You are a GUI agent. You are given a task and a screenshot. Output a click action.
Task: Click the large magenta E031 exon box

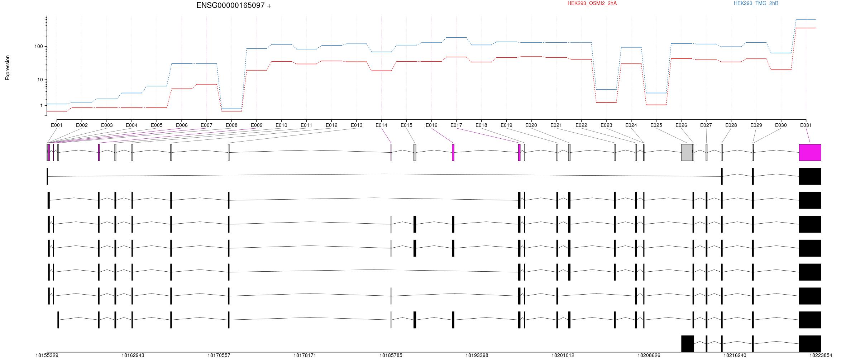tap(810, 152)
